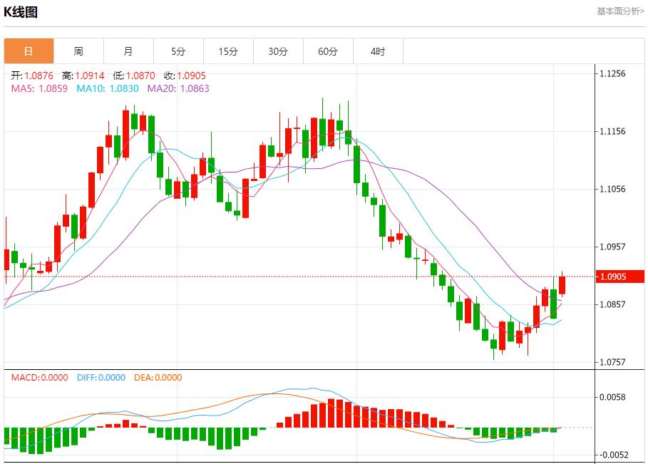Open the 月 monthly chart tab
648x464 pixels.
(x=128, y=51)
